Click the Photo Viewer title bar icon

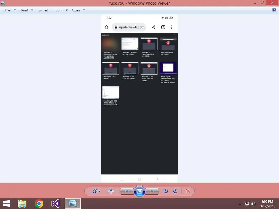point(3,3)
